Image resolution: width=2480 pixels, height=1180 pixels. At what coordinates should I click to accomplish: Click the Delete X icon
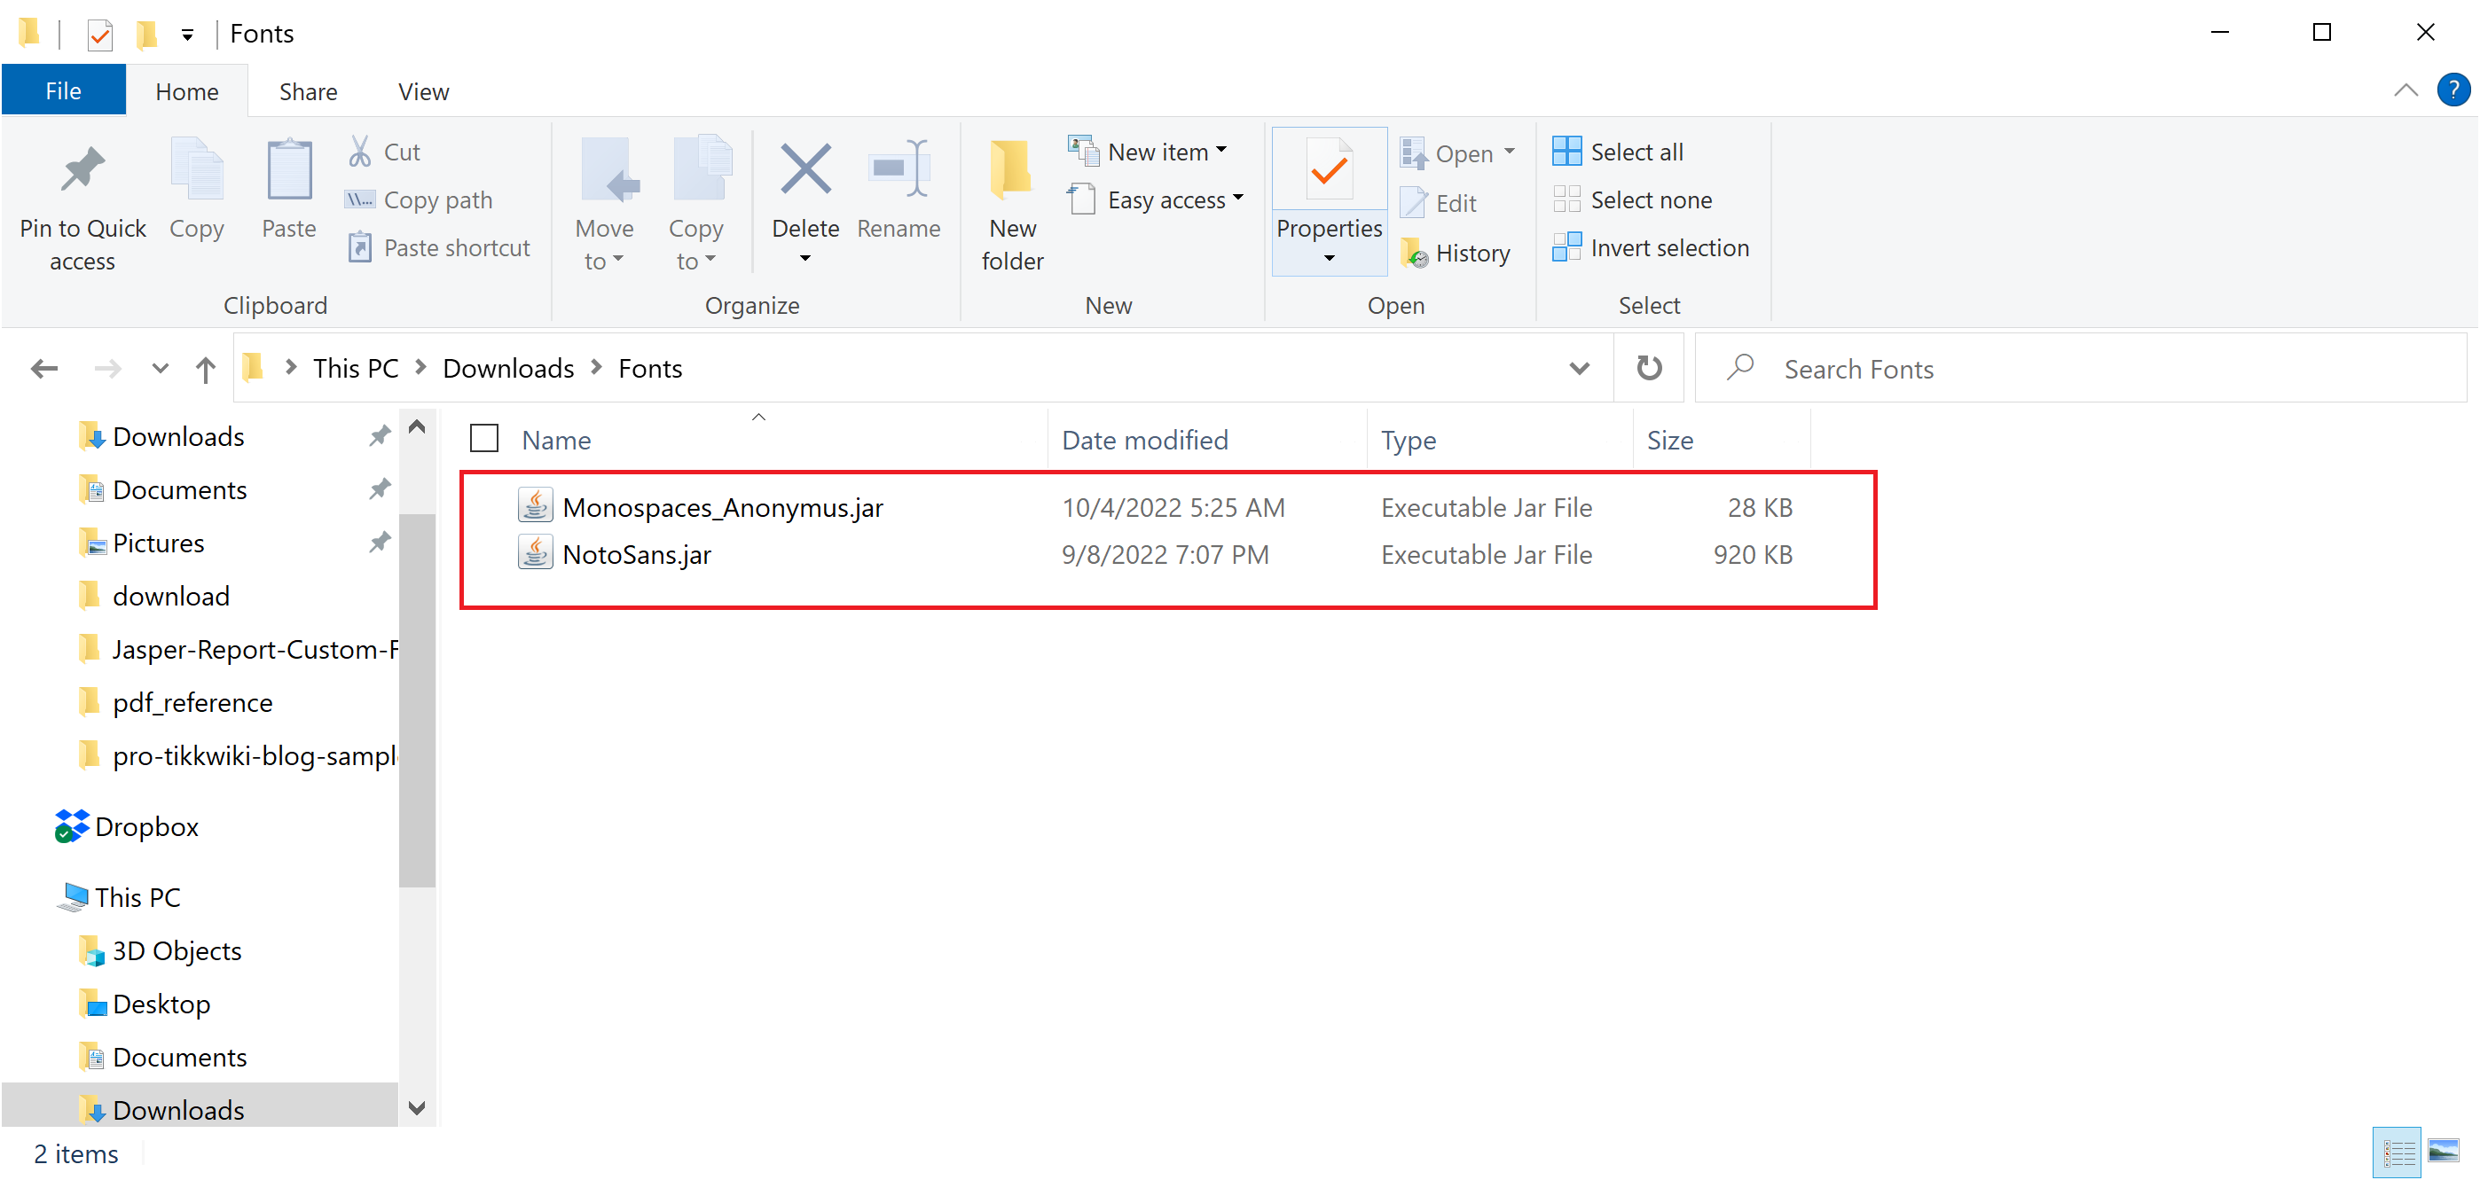(x=805, y=169)
